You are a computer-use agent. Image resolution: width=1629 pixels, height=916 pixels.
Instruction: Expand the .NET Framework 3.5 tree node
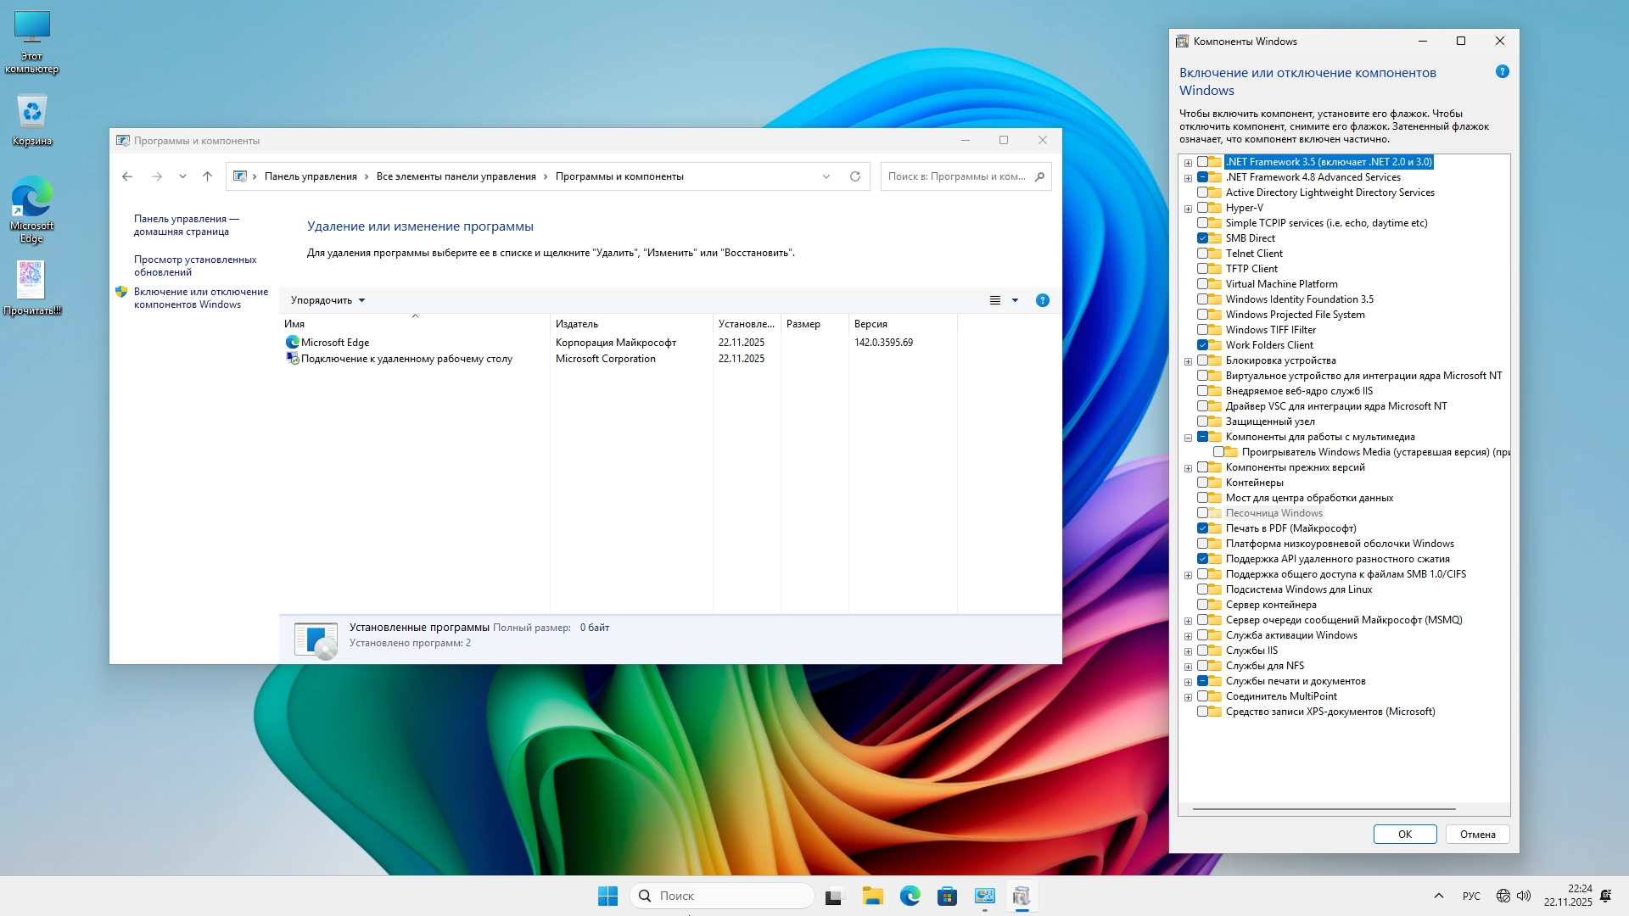[1188, 163]
